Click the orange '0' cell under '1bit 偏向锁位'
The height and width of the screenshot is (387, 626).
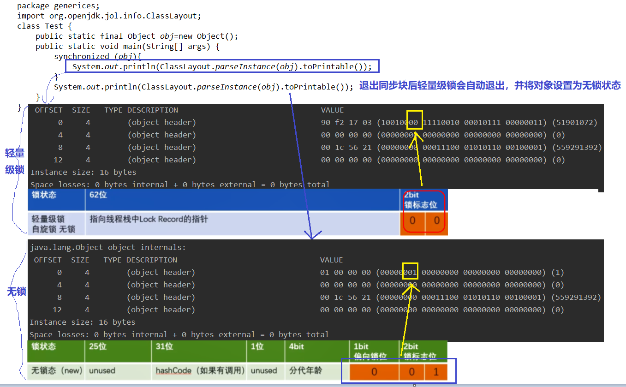[x=374, y=372]
